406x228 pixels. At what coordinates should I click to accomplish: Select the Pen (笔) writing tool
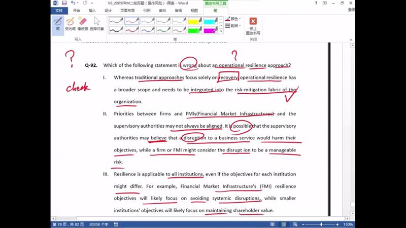[x=58, y=24]
